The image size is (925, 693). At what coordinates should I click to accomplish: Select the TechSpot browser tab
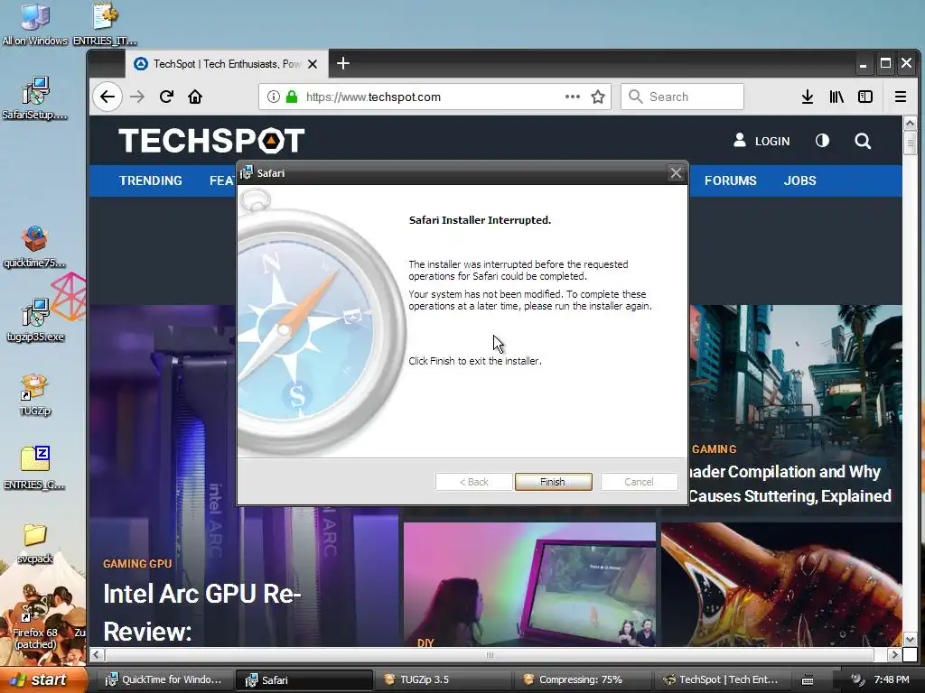227,64
